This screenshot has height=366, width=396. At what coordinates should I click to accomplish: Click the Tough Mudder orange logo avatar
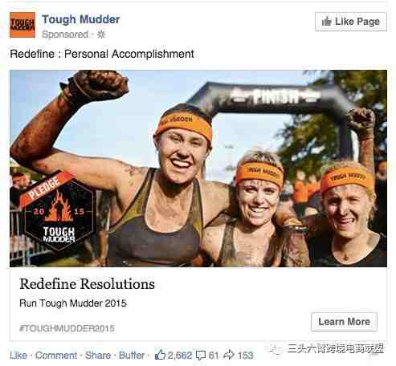(x=22, y=25)
